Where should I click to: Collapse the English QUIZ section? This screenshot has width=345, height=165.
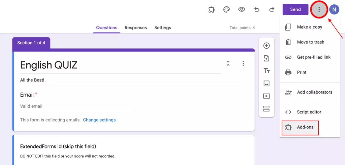coord(228,63)
